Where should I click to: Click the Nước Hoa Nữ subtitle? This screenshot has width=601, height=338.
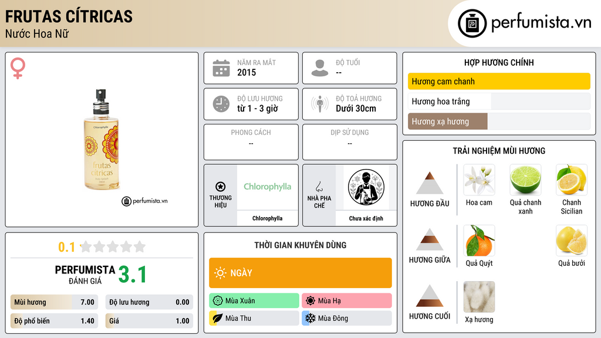pos(37,34)
